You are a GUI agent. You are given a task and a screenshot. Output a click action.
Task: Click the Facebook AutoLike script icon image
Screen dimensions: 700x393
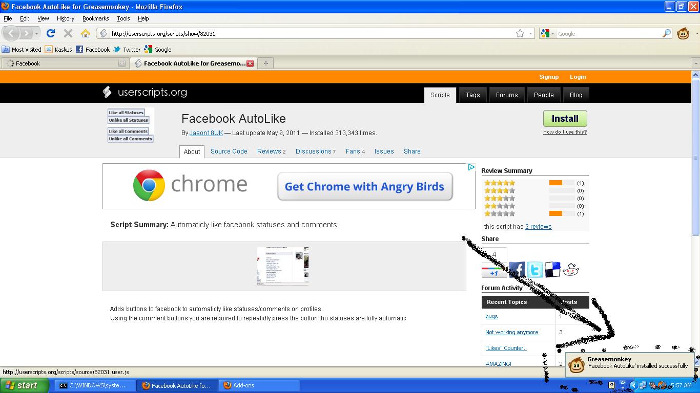130,125
